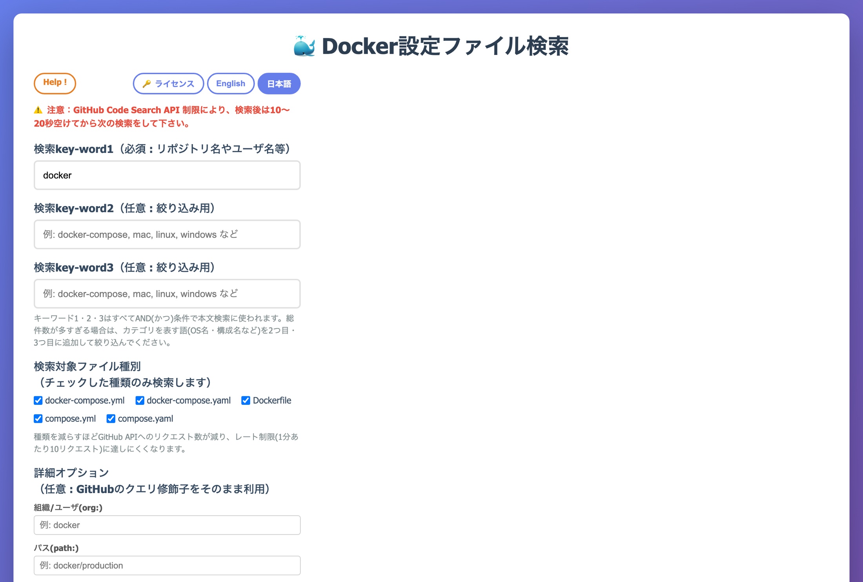
Task: Click the whale emoji icon in title
Action: click(x=304, y=46)
